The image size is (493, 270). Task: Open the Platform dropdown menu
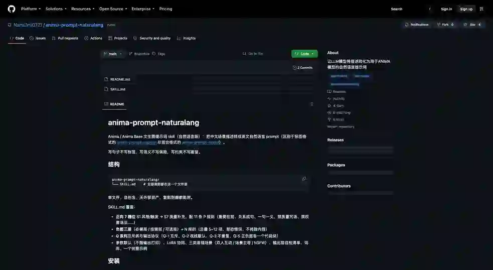(x=31, y=9)
